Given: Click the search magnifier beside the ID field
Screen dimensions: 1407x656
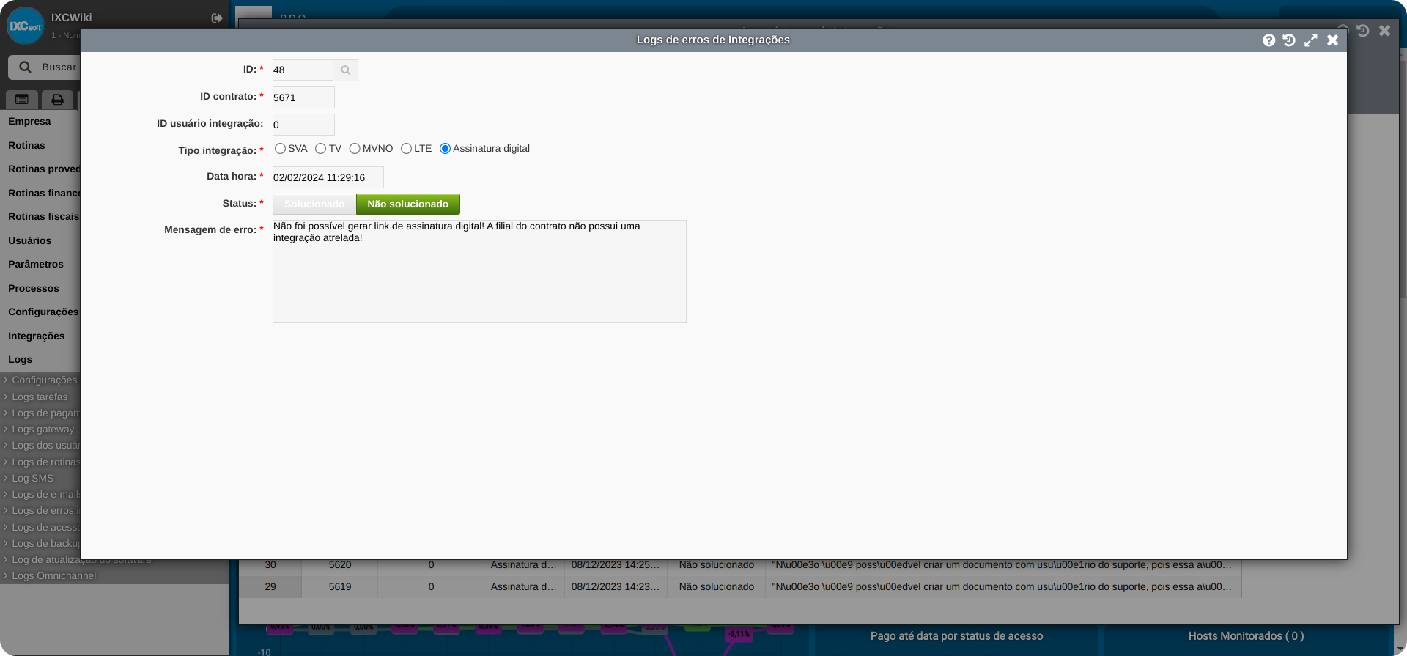Looking at the screenshot, I should tap(345, 70).
